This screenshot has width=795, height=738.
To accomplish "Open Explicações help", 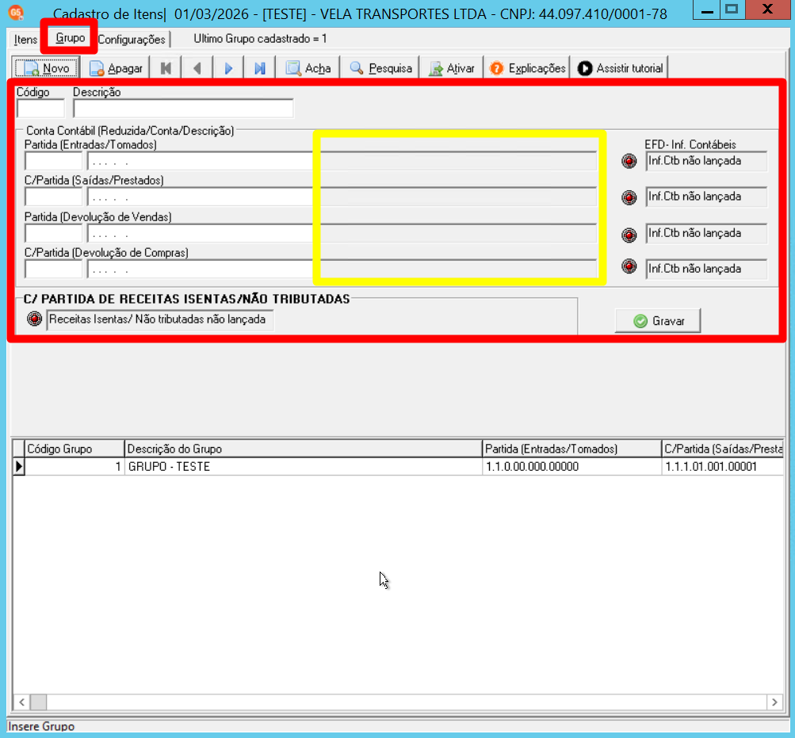I will [527, 68].
